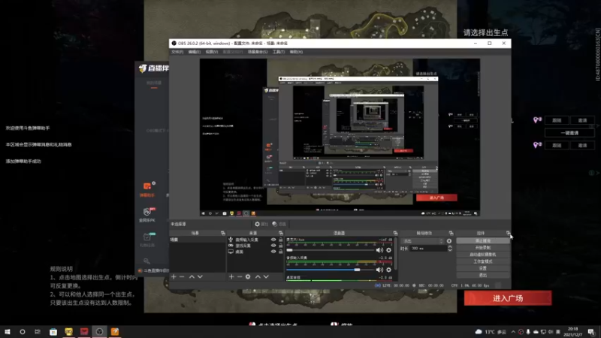Viewport: 601px width, 338px height.
Task: Click the 一键邀请 button in the game
Action: click(x=569, y=133)
